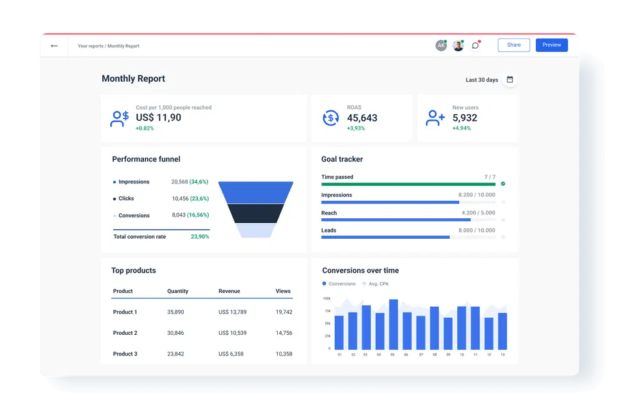Viewport: 618px width, 409px height.
Task: Click the Preview button
Action: pos(551,45)
